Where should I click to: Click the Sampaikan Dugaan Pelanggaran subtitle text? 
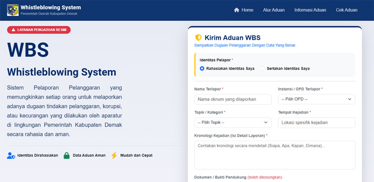[245, 45]
